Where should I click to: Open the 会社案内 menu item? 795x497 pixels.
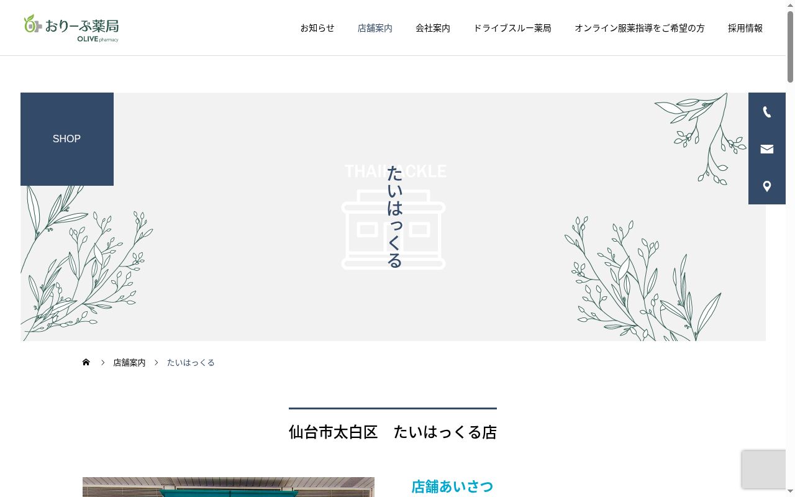433,28
